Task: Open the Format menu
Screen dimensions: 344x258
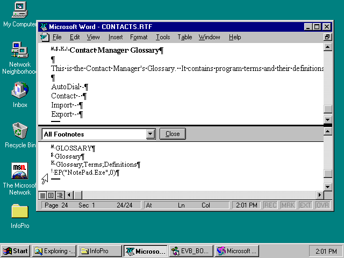Action: 139,37
